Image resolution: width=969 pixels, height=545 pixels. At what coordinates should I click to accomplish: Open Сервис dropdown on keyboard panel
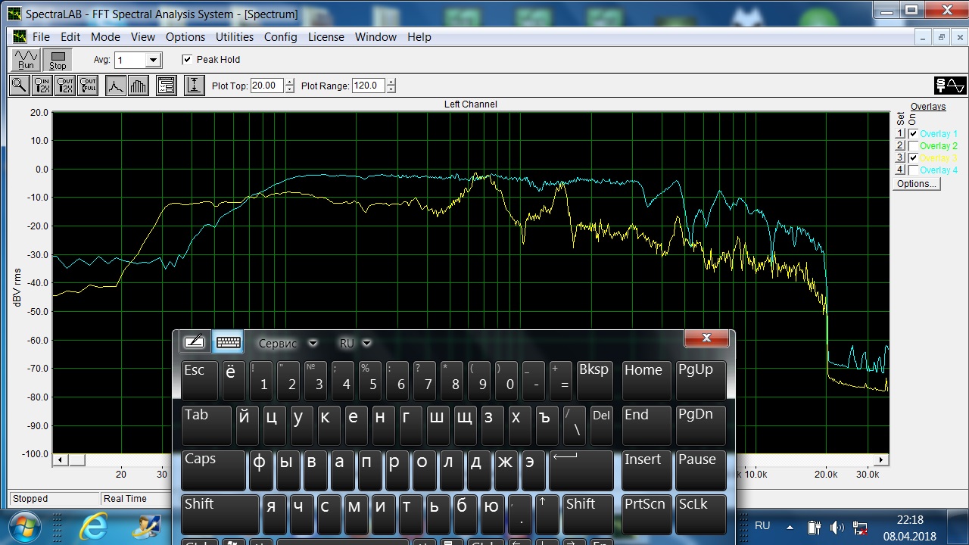pos(288,343)
